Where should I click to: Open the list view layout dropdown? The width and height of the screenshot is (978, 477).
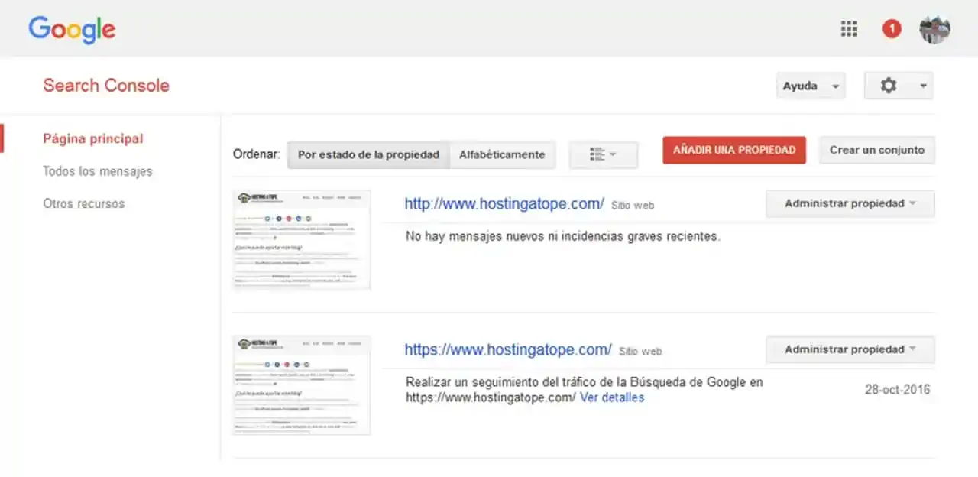point(603,154)
